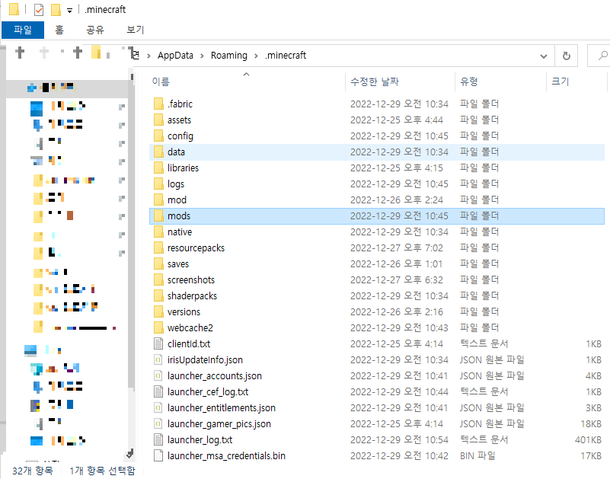Click date '2022-12-27 오후 7:02'
The width and height of the screenshot is (610, 479).
click(x=397, y=247)
